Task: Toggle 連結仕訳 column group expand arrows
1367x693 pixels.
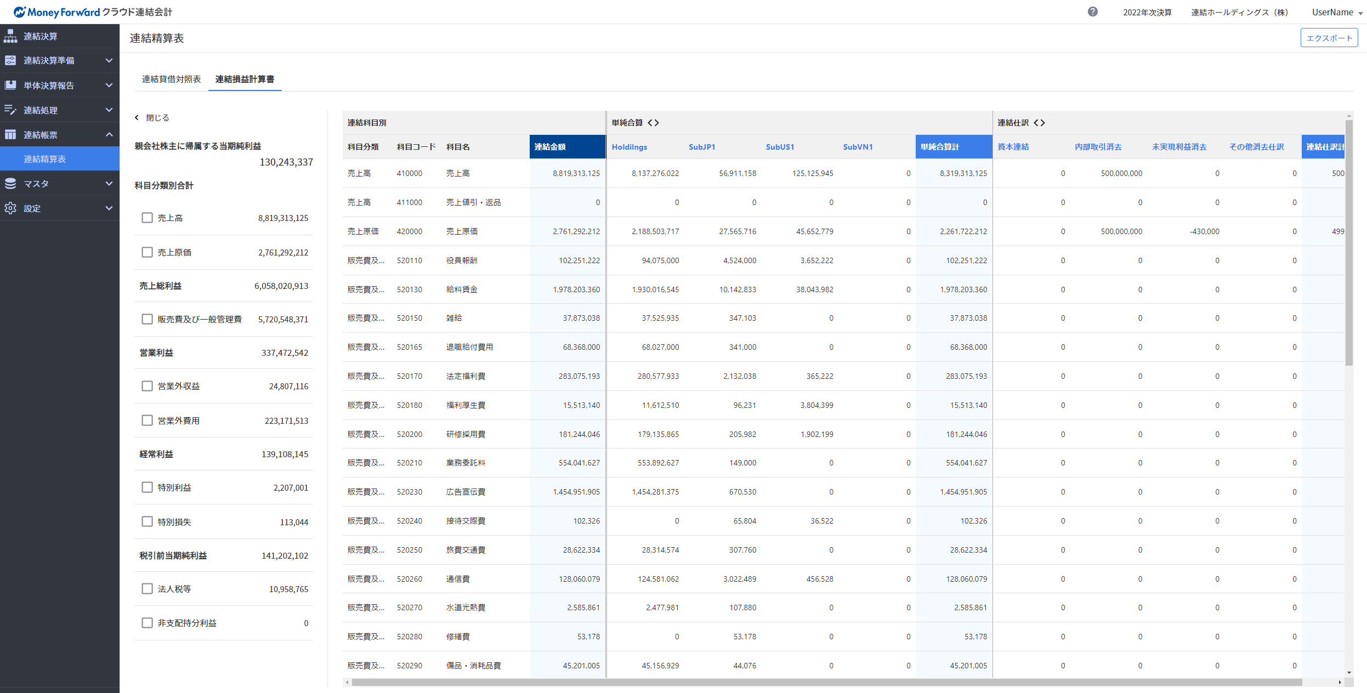Action: pos(1039,123)
